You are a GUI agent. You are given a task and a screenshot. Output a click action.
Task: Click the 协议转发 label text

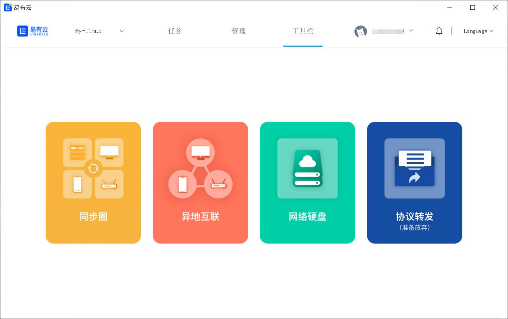[415, 216]
